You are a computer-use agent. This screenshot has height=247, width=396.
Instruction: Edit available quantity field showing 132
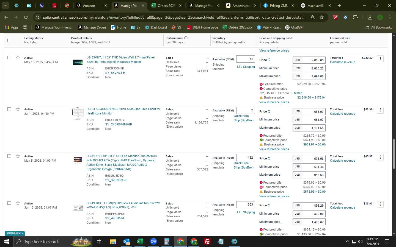tap(246, 158)
